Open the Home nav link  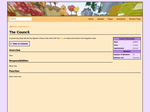[91, 19]
